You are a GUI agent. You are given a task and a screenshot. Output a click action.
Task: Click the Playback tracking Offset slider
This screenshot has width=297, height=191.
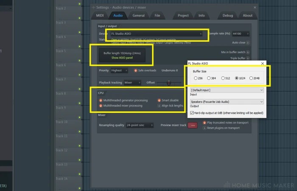[169, 82]
